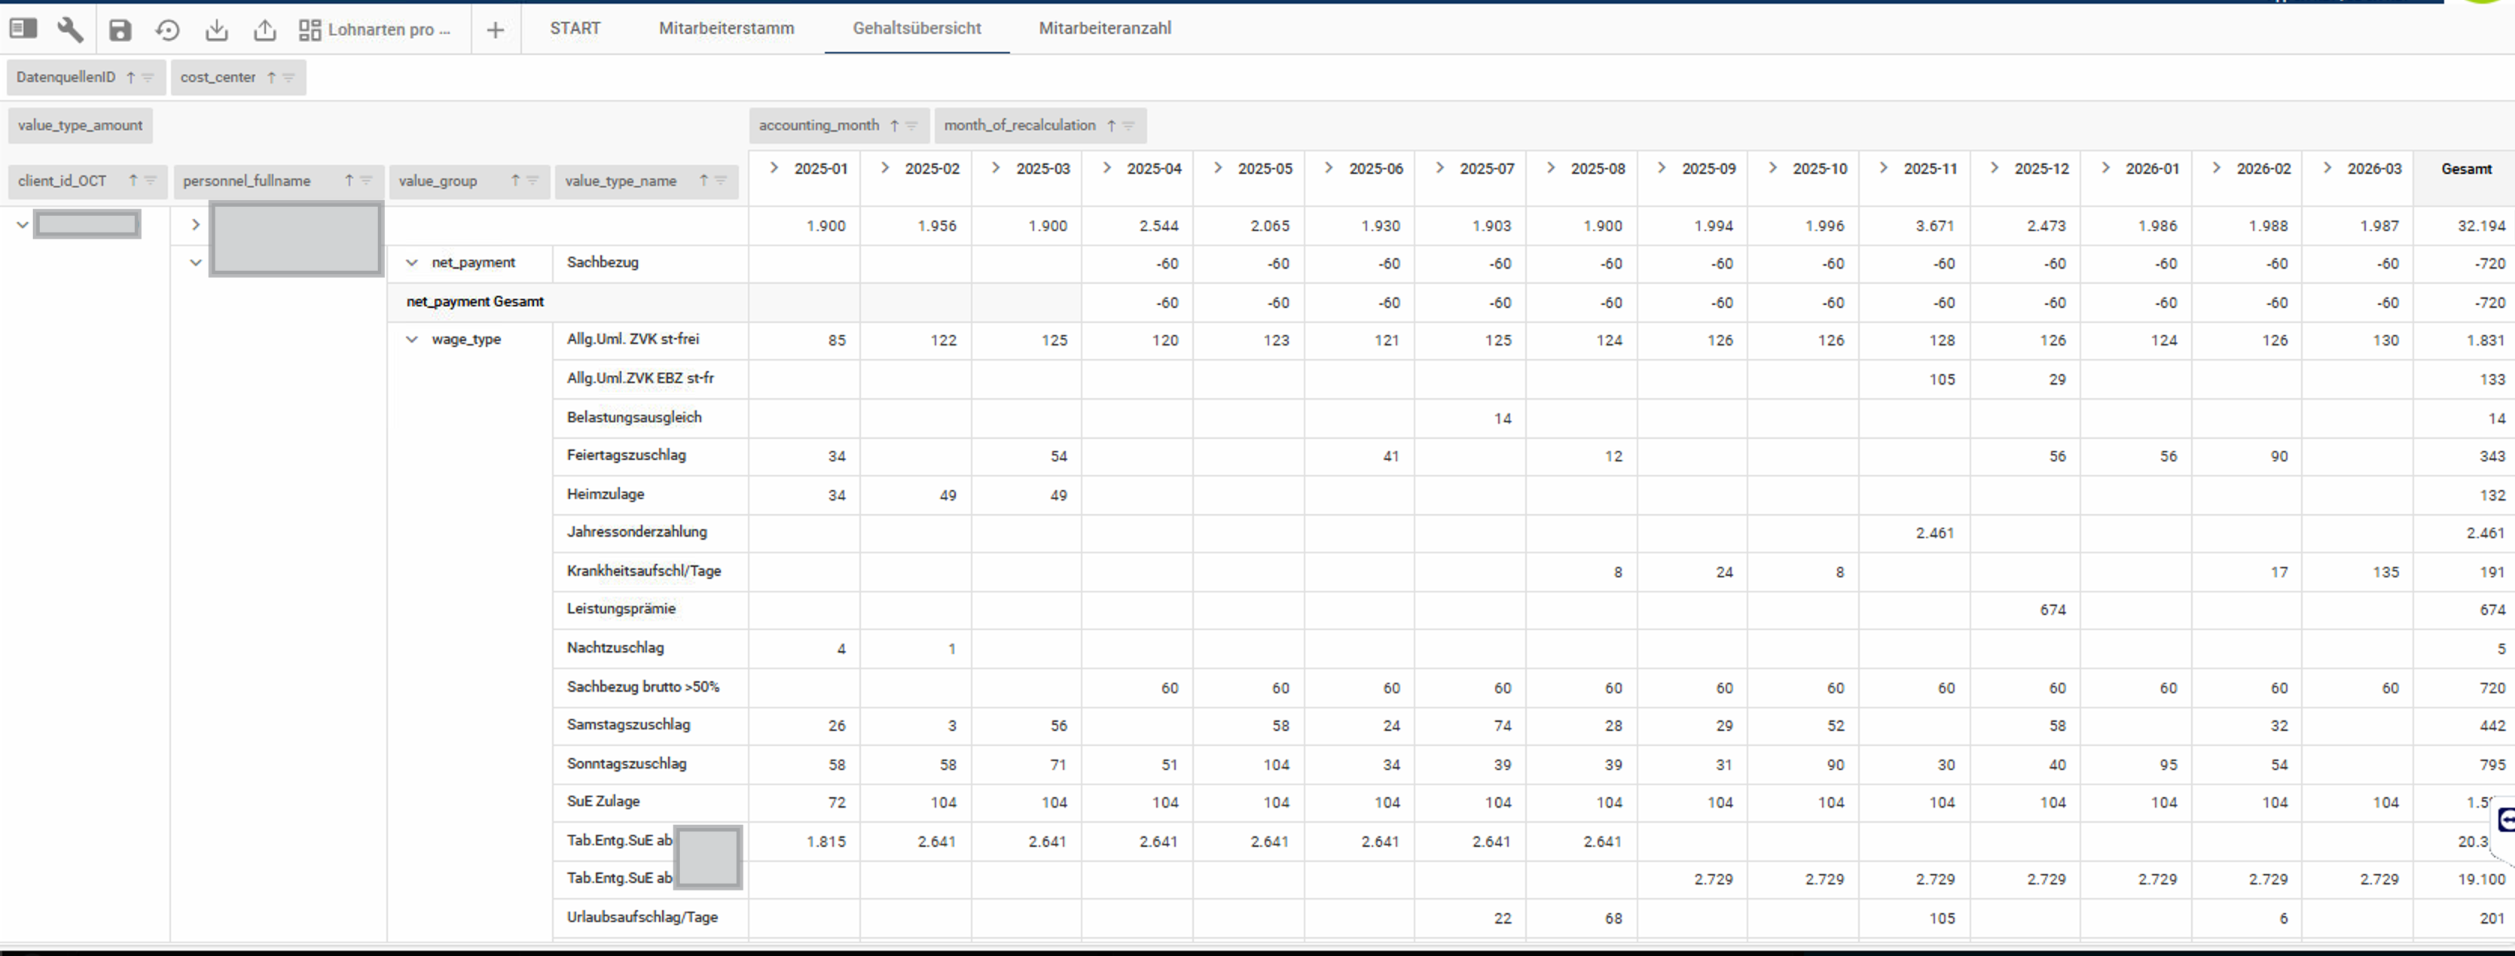Expand the 2026-01 column
This screenshot has height=956, width=2515.
coord(2105,168)
